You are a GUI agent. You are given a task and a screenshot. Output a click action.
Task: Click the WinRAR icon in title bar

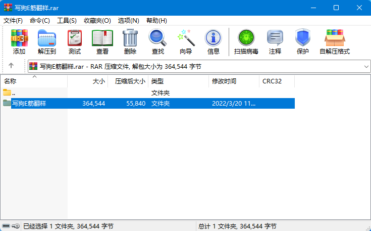[x=8, y=8]
